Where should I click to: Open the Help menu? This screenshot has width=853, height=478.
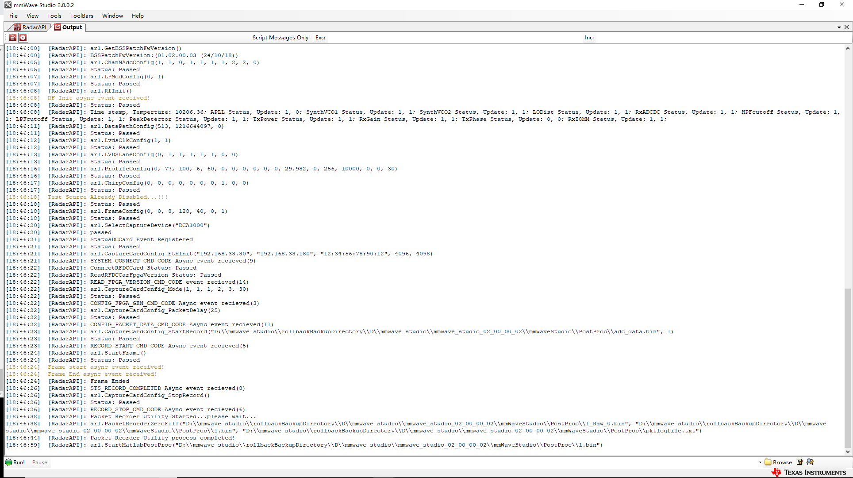click(x=138, y=15)
